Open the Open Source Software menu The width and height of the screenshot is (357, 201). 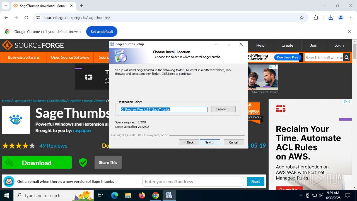tap(70, 57)
